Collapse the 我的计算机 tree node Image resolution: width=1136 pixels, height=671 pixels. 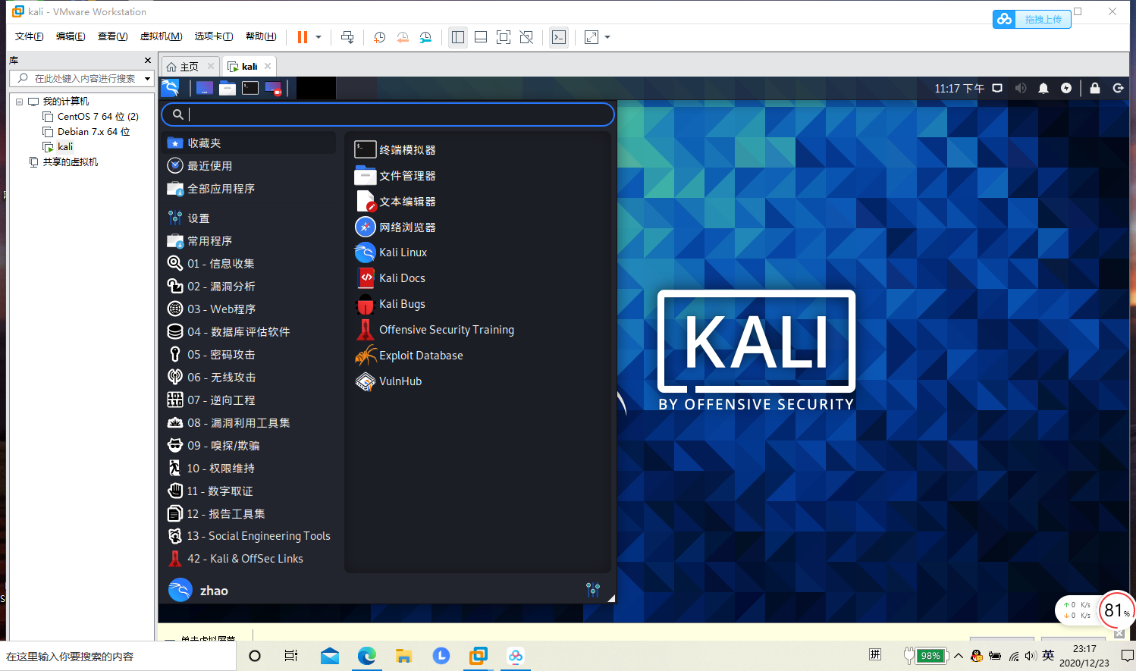click(20, 102)
